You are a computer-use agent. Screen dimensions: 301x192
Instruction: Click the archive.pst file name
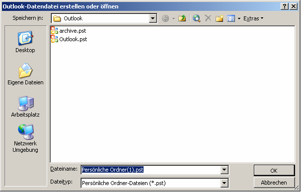[73, 31]
